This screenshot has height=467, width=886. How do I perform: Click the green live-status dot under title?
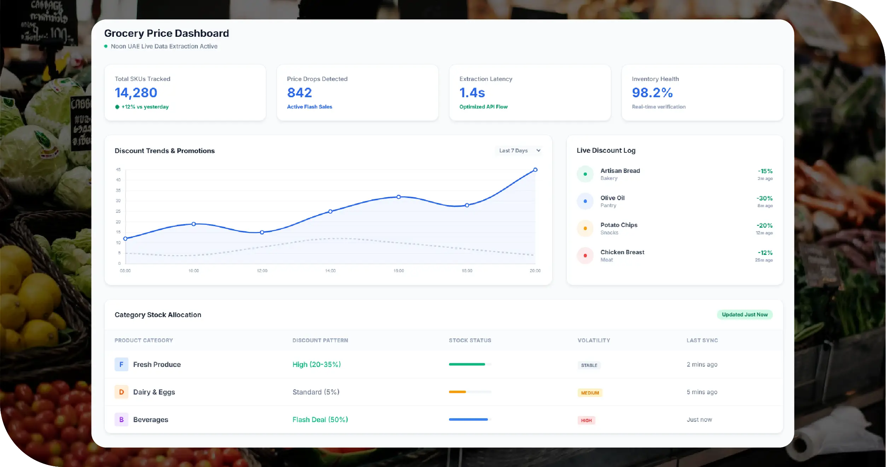(x=106, y=46)
